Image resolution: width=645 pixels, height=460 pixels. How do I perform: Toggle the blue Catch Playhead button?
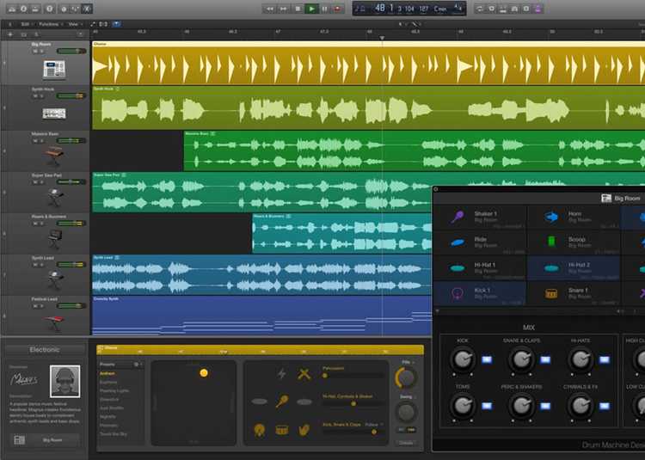(x=117, y=24)
